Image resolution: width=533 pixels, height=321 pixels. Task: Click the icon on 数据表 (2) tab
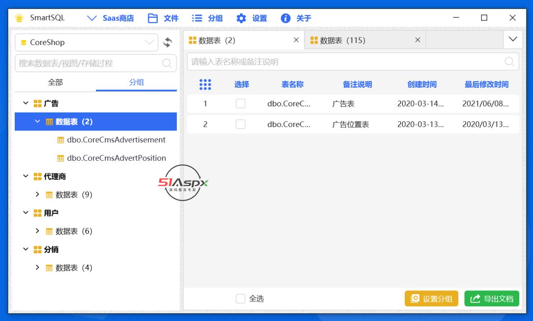[x=192, y=40]
